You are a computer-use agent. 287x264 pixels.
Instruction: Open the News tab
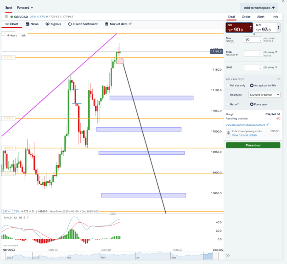click(32, 24)
